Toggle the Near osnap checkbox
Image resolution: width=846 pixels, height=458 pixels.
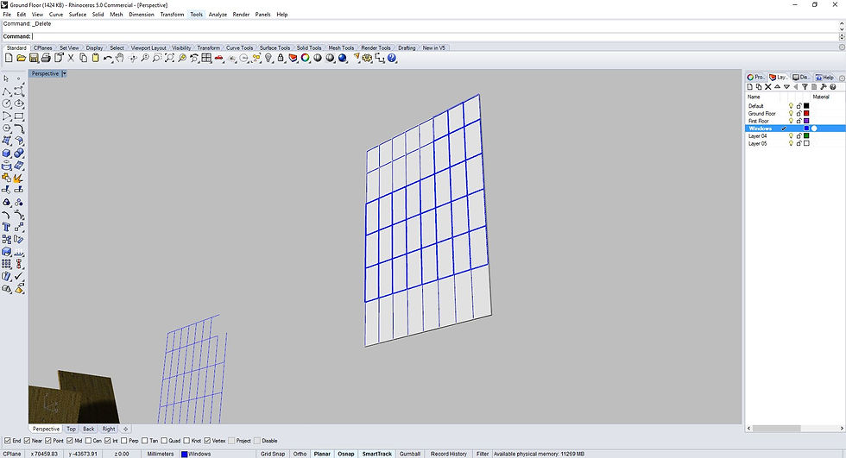click(x=27, y=441)
